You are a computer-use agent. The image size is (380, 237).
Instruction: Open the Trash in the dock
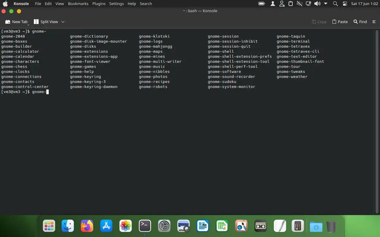coord(331,227)
